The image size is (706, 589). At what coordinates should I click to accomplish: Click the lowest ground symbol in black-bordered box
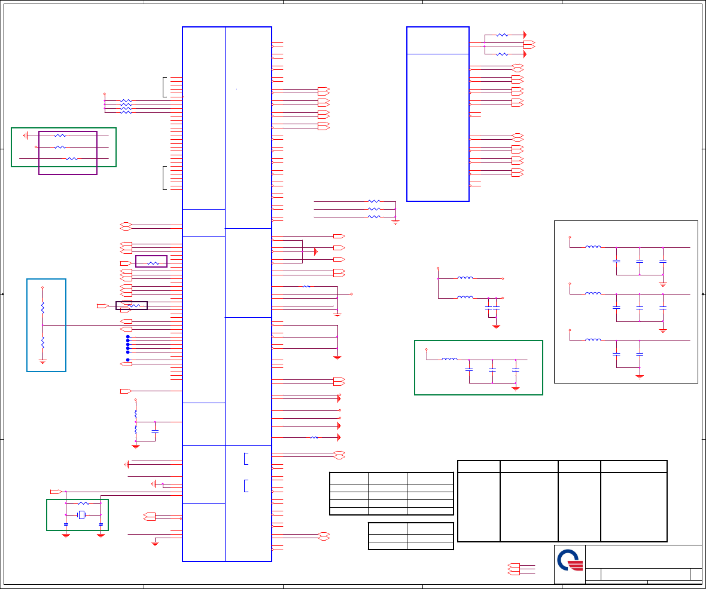pos(640,377)
